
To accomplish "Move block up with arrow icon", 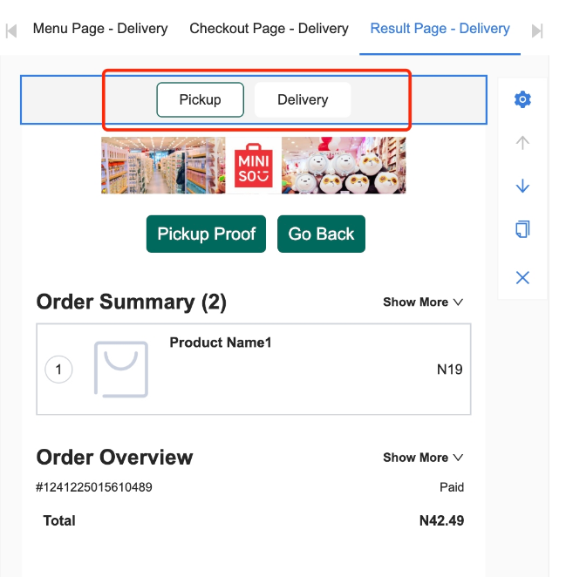I will [x=522, y=143].
